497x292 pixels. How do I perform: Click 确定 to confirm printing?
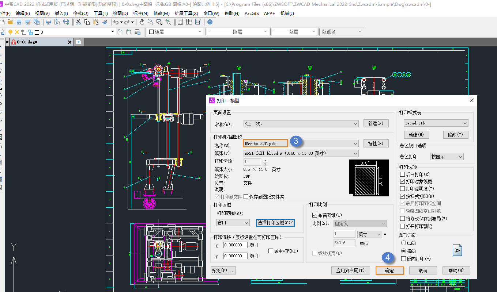click(389, 270)
